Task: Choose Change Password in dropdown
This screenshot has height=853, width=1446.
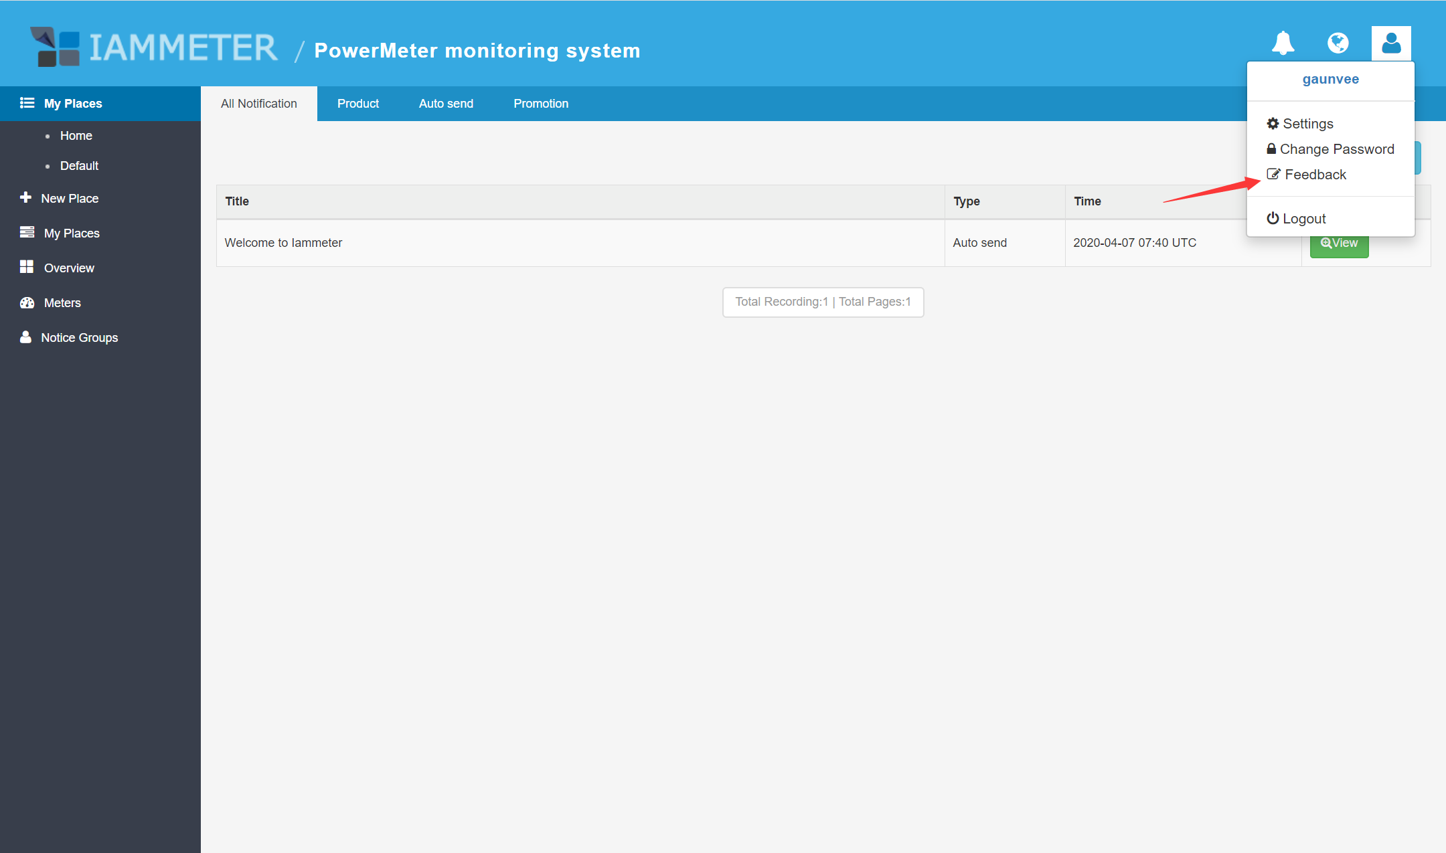Action: pyautogui.click(x=1336, y=149)
